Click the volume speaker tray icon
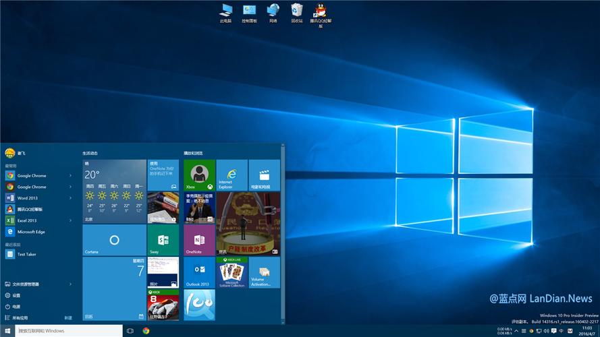600x337 pixels. pos(546,331)
